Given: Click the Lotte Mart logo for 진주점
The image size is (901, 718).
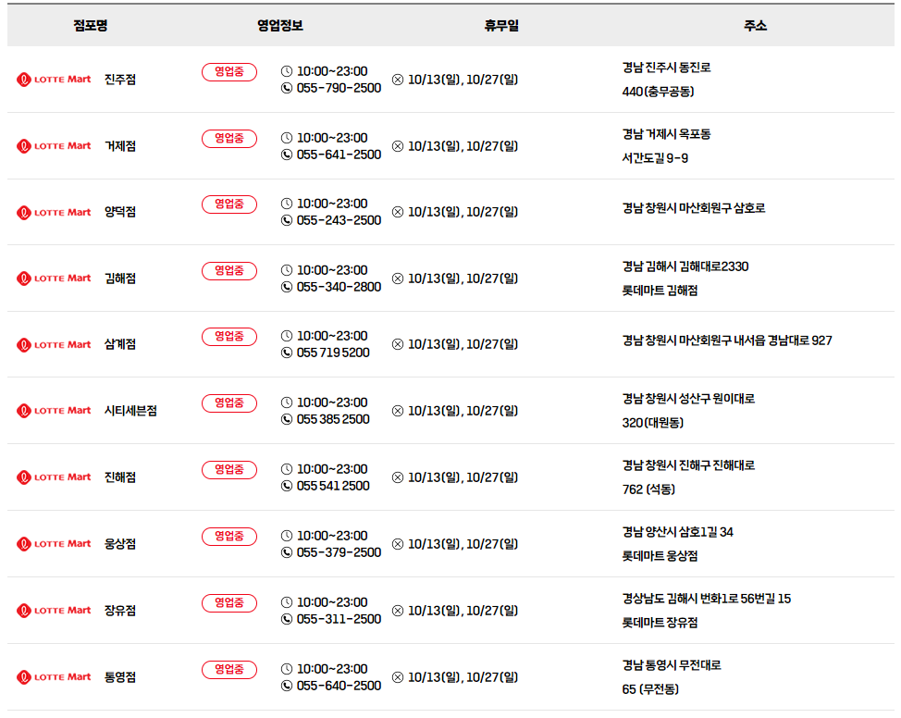Looking at the screenshot, I should point(54,80).
